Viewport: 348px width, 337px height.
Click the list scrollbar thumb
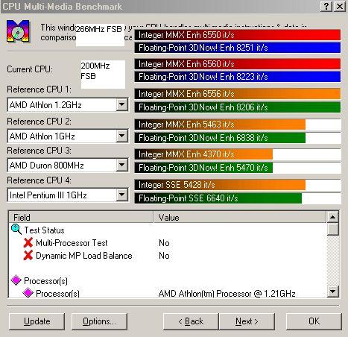(x=333, y=229)
